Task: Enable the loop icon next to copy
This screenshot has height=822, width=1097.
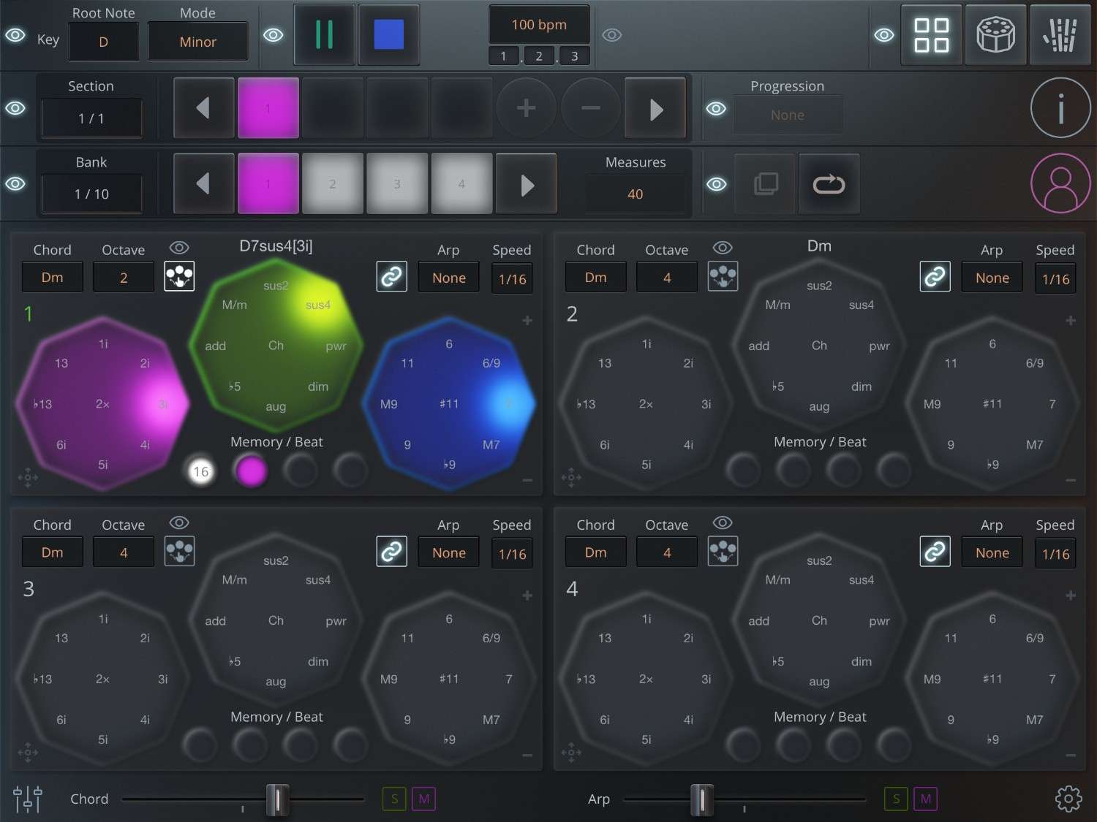Action: (829, 183)
